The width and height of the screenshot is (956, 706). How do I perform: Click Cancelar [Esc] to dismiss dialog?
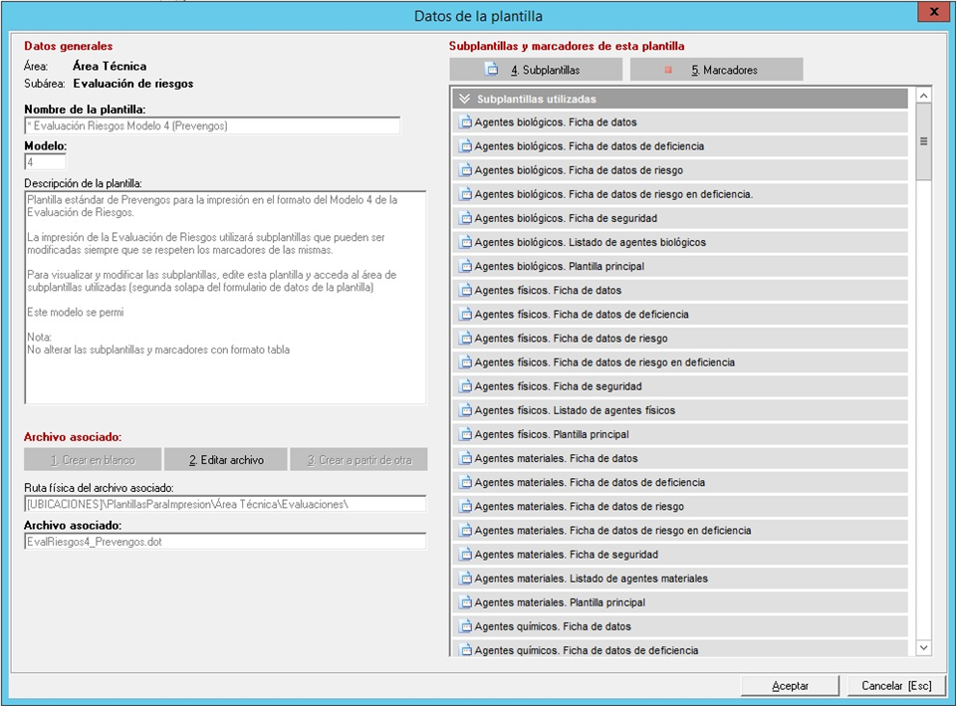tap(895, 686)
